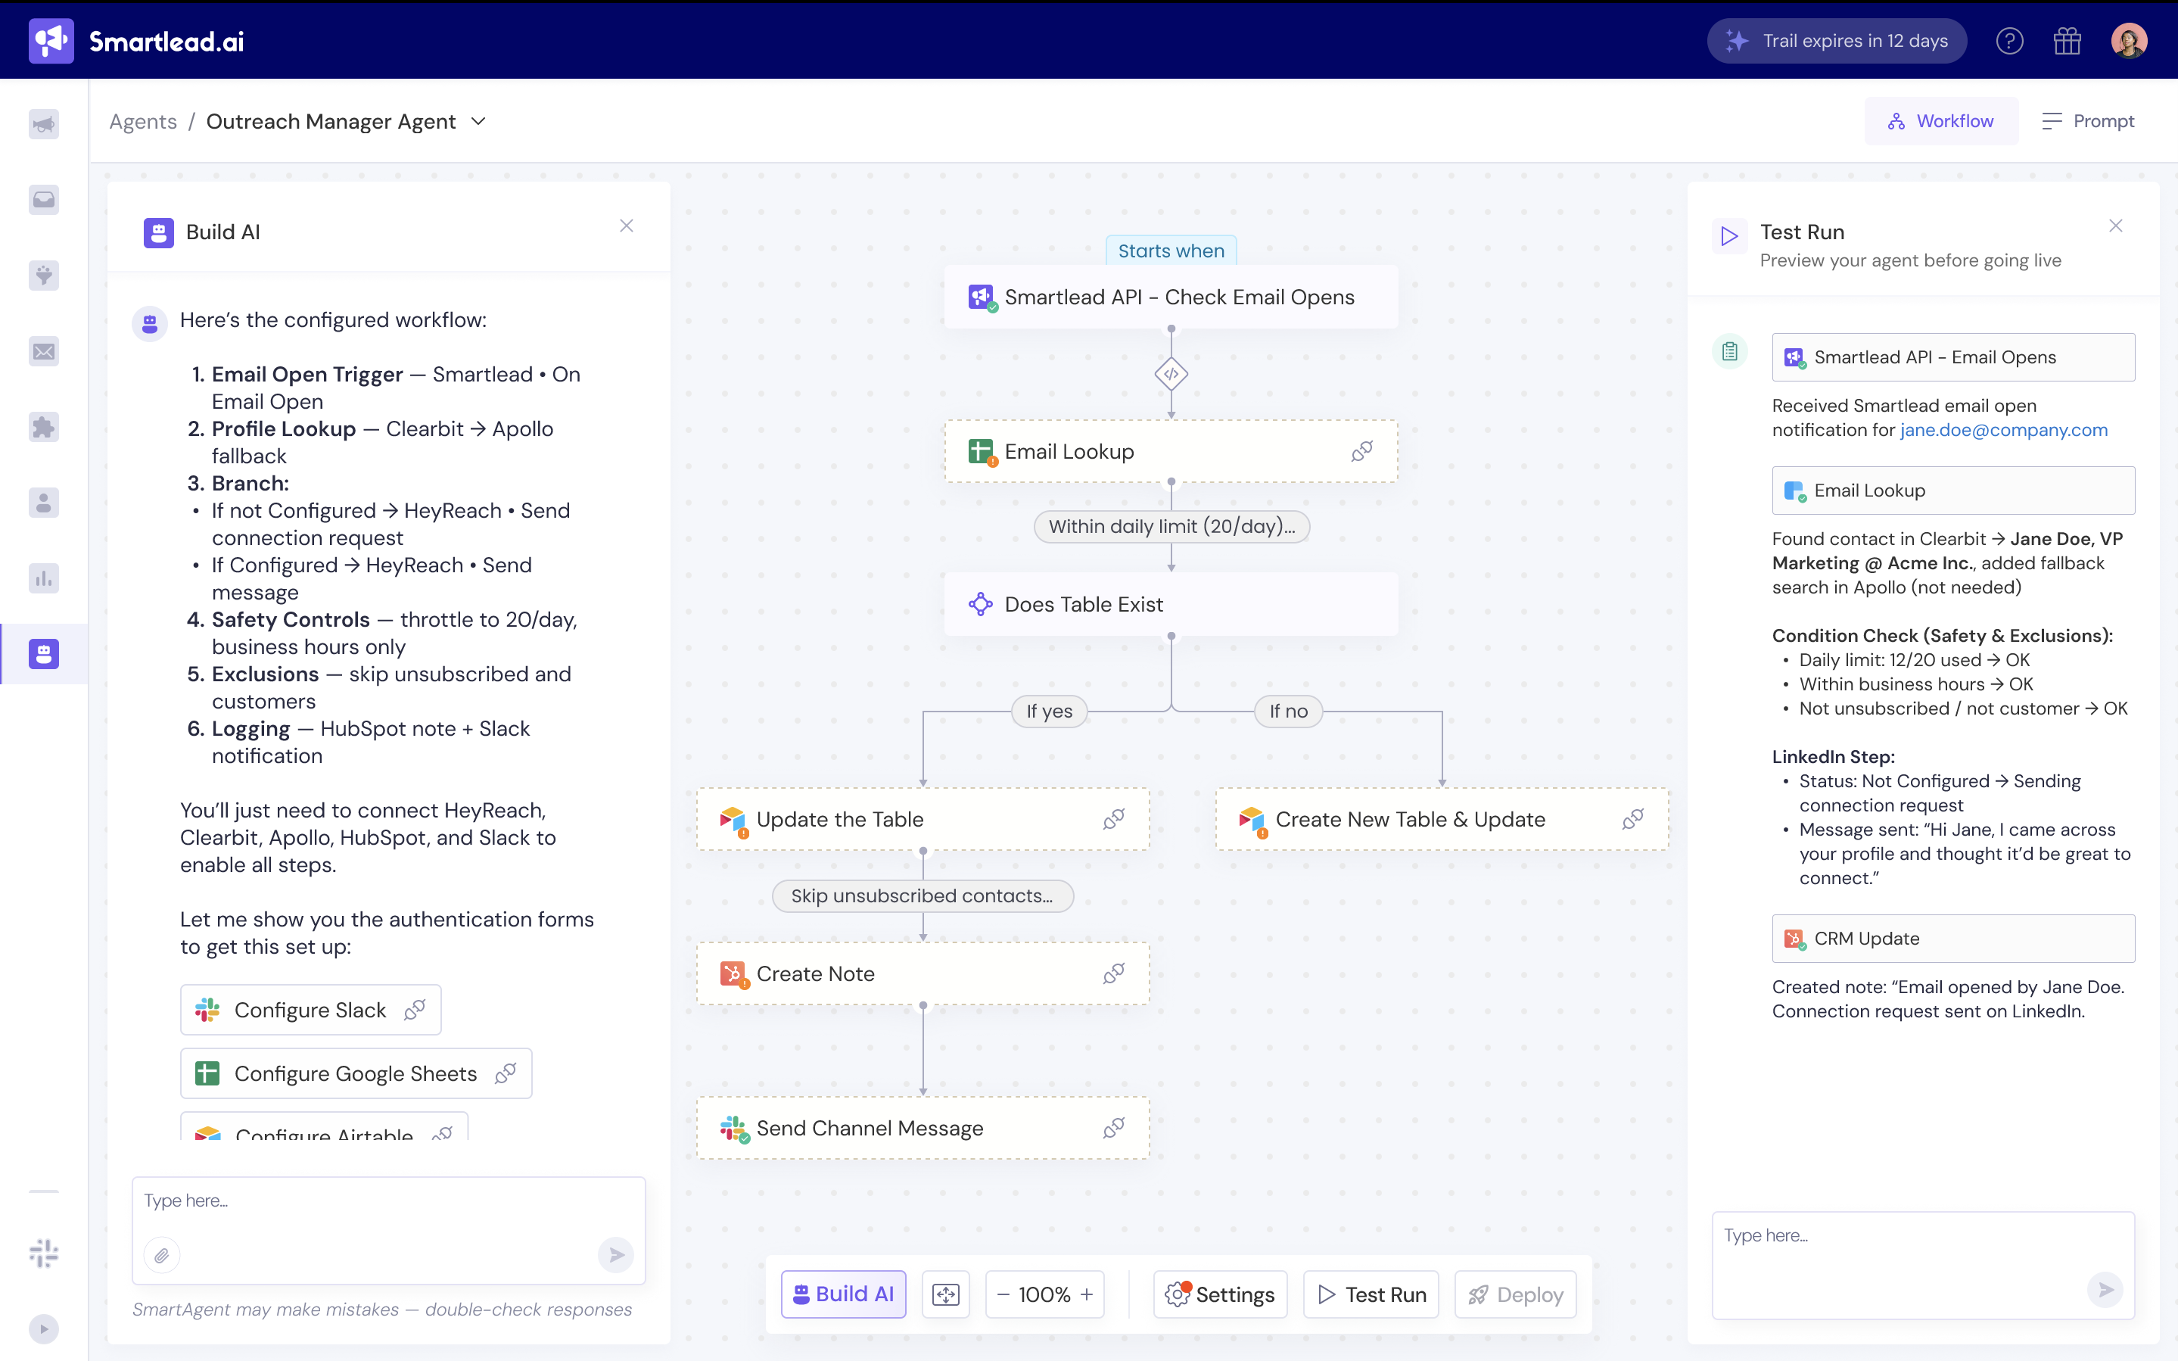Select the Create New Table & Update node
The width and height of the screenshot is (2178, 1361).
tap(1442, 819)
